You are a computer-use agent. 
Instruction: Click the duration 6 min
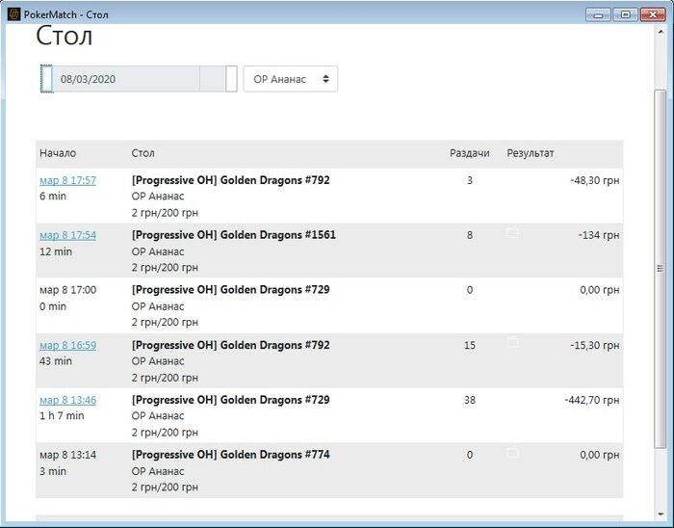click(53, 196)
